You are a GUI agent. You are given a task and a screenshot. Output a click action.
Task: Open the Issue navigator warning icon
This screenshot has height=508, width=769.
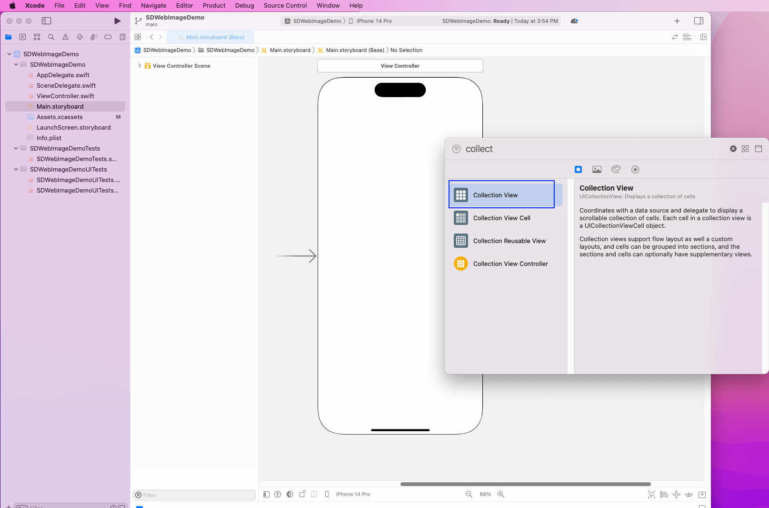[65, 37]
